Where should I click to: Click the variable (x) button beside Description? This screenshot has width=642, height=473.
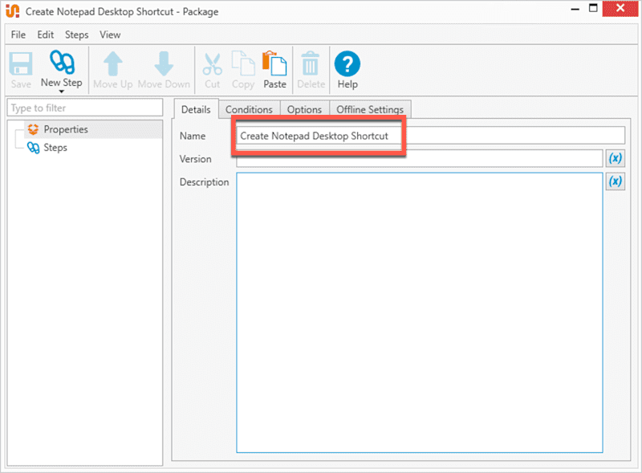(615, 181)
